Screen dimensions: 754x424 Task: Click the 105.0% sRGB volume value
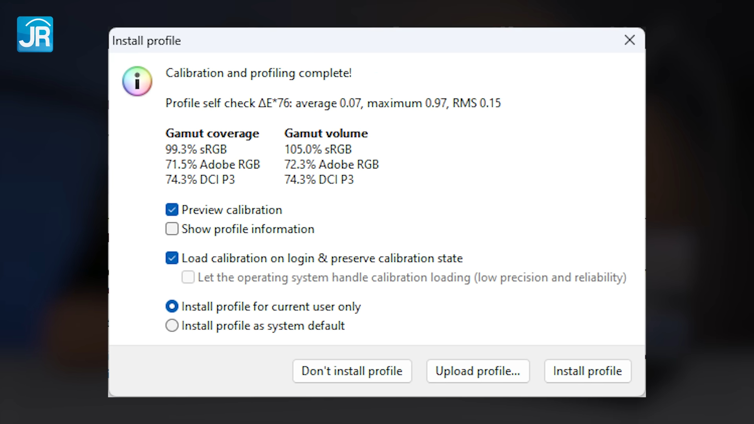[x=318, y=149]
